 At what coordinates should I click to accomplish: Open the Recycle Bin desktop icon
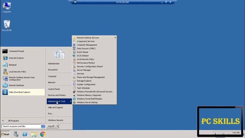(x=7, y=26)
